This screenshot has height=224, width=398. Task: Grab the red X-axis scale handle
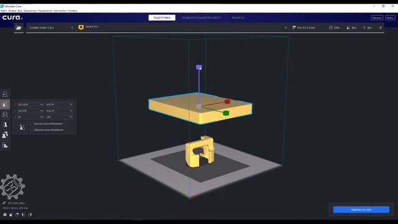pyautogui.click(x=228, y=101)
